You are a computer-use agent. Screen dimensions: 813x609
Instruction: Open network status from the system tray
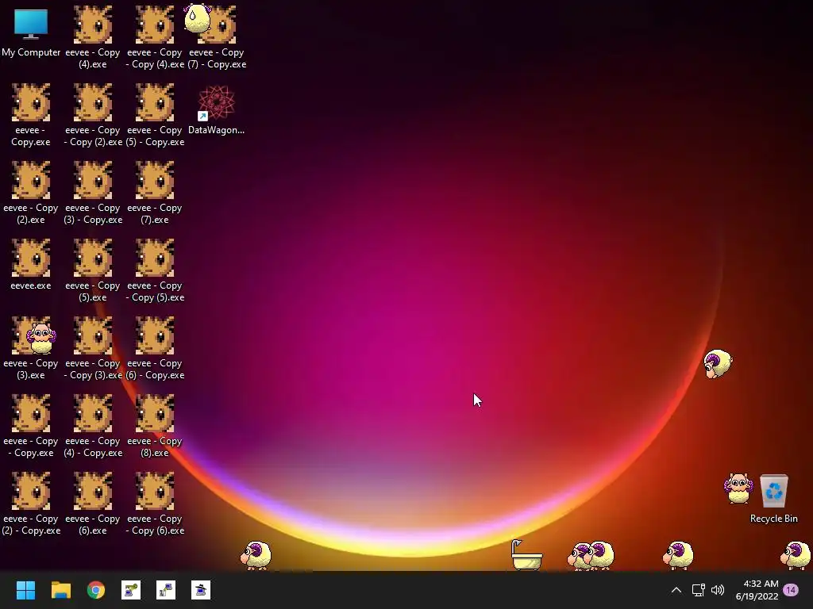pyautogui.click(x=698, y=590)
